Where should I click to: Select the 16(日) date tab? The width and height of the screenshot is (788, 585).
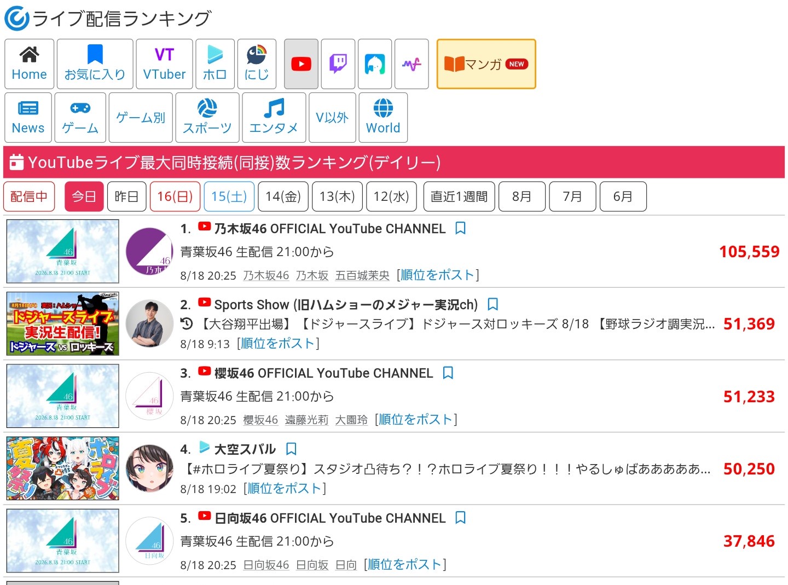tap(175, 196)
